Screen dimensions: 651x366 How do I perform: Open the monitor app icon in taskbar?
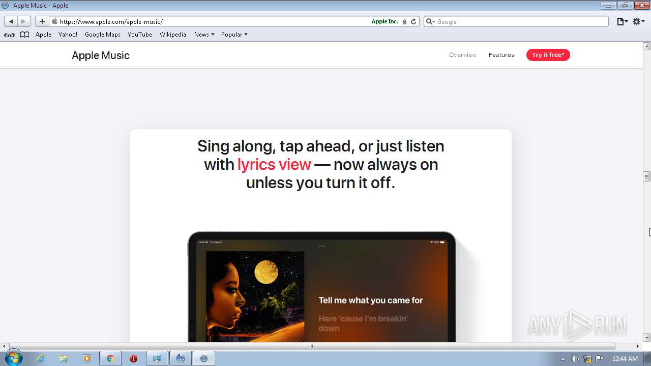(x=157, y=358)
